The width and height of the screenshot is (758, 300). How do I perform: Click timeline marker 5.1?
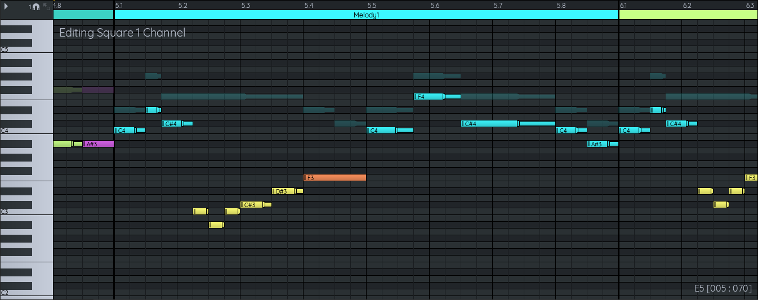(x=119, y=6)
